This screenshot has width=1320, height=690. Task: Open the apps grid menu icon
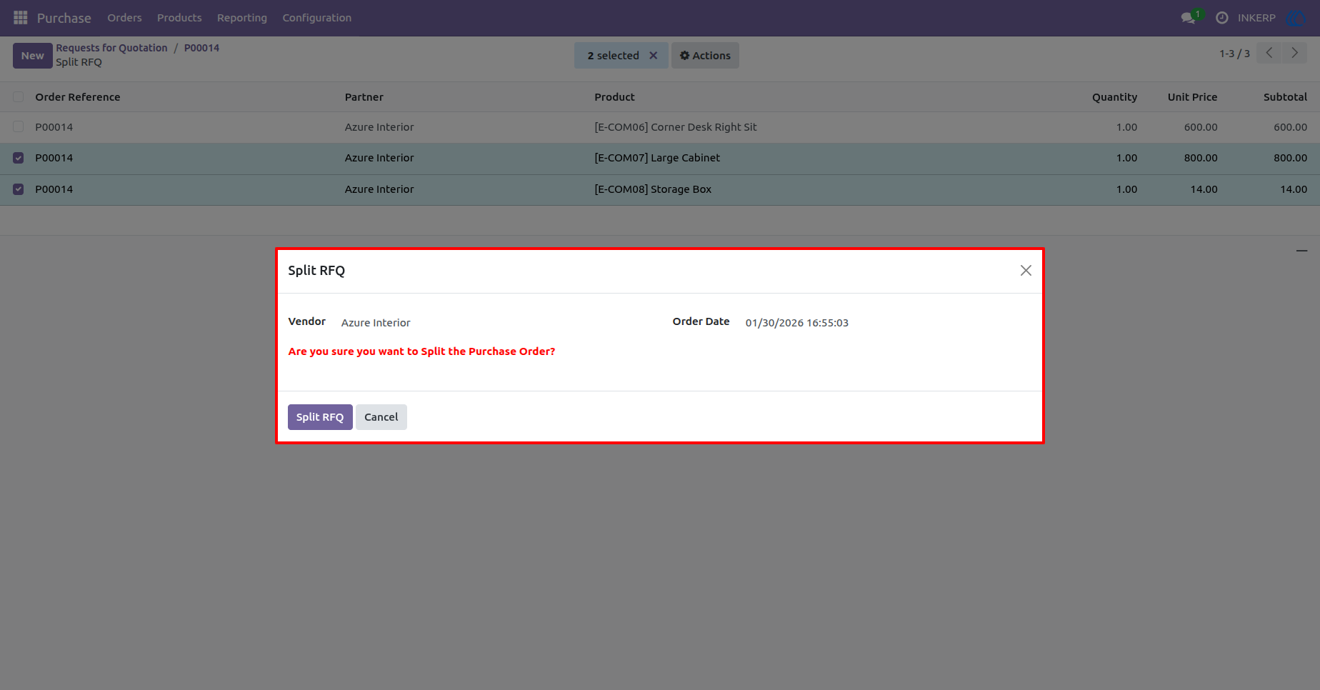click(x=21, y=17)
